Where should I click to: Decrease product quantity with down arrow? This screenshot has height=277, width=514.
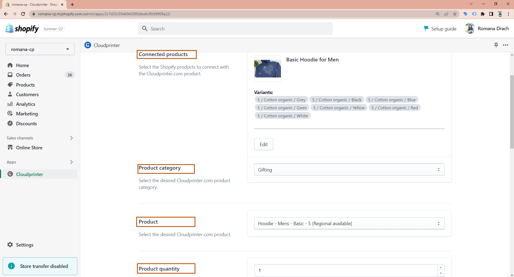click(441, 273)
